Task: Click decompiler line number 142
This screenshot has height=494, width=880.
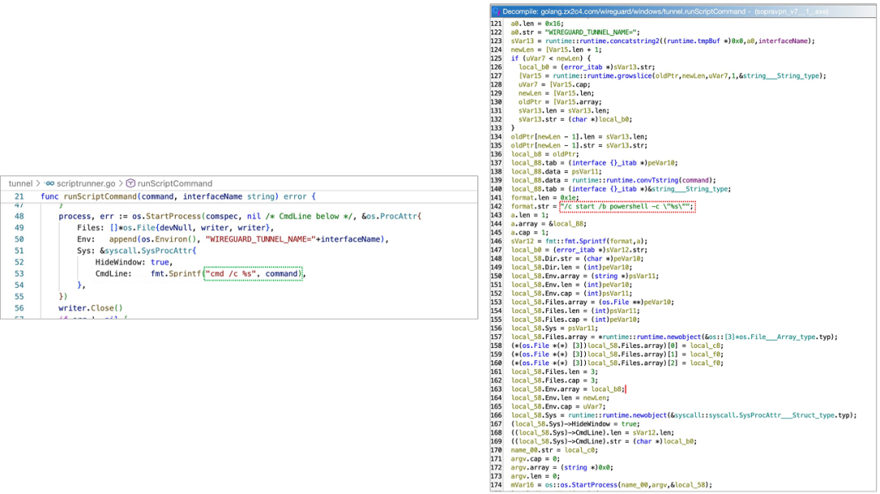Action: pyautogui.click(x=496, y=206)
